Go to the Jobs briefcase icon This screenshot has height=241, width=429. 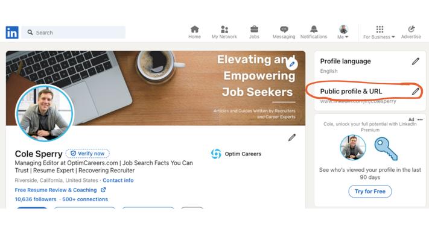point(254,29)
